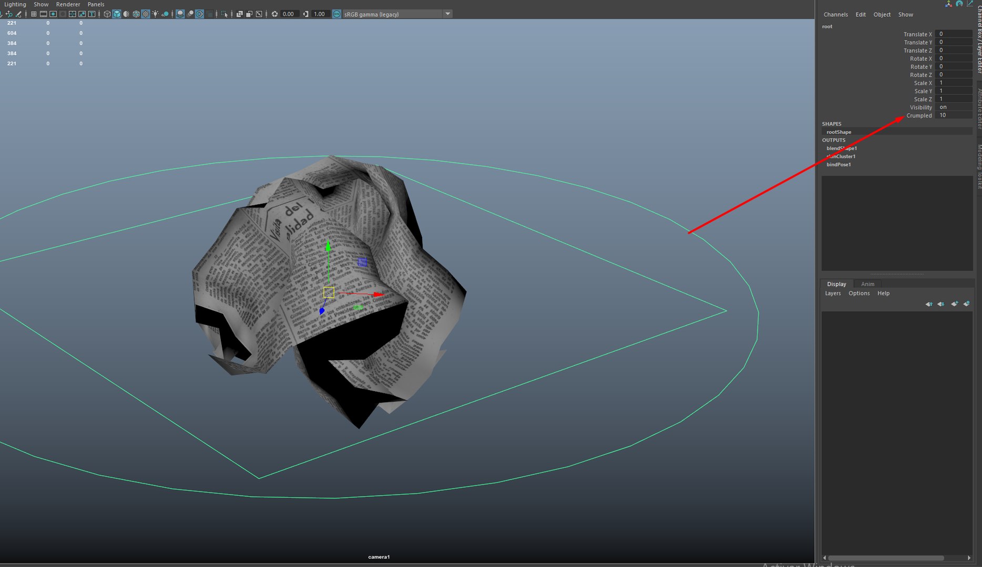982x567 pixels.
Task: Open the Attribute Editor side tab
Action: coord(979,109)
